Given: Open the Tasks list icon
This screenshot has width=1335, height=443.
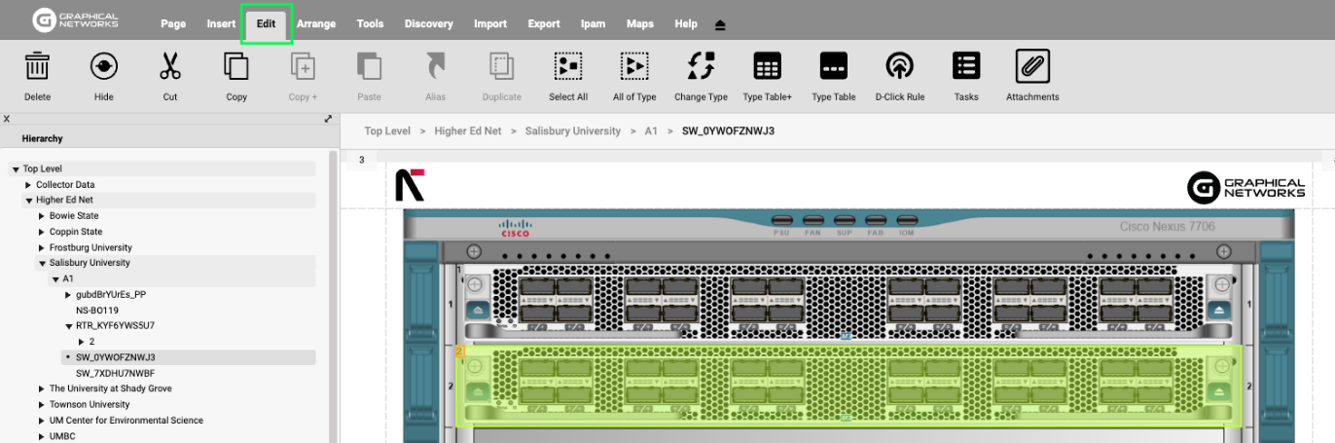Looking at the screenshot, I should tap(966, 66).
